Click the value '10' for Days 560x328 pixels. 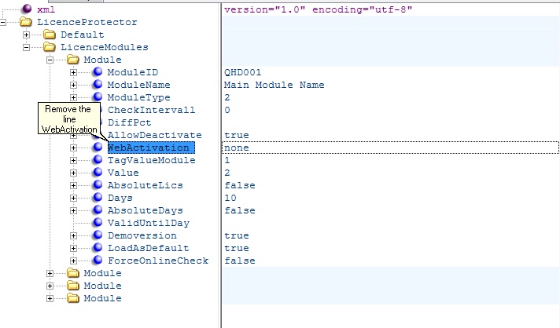pyautogui.click(x=230, y=198)
